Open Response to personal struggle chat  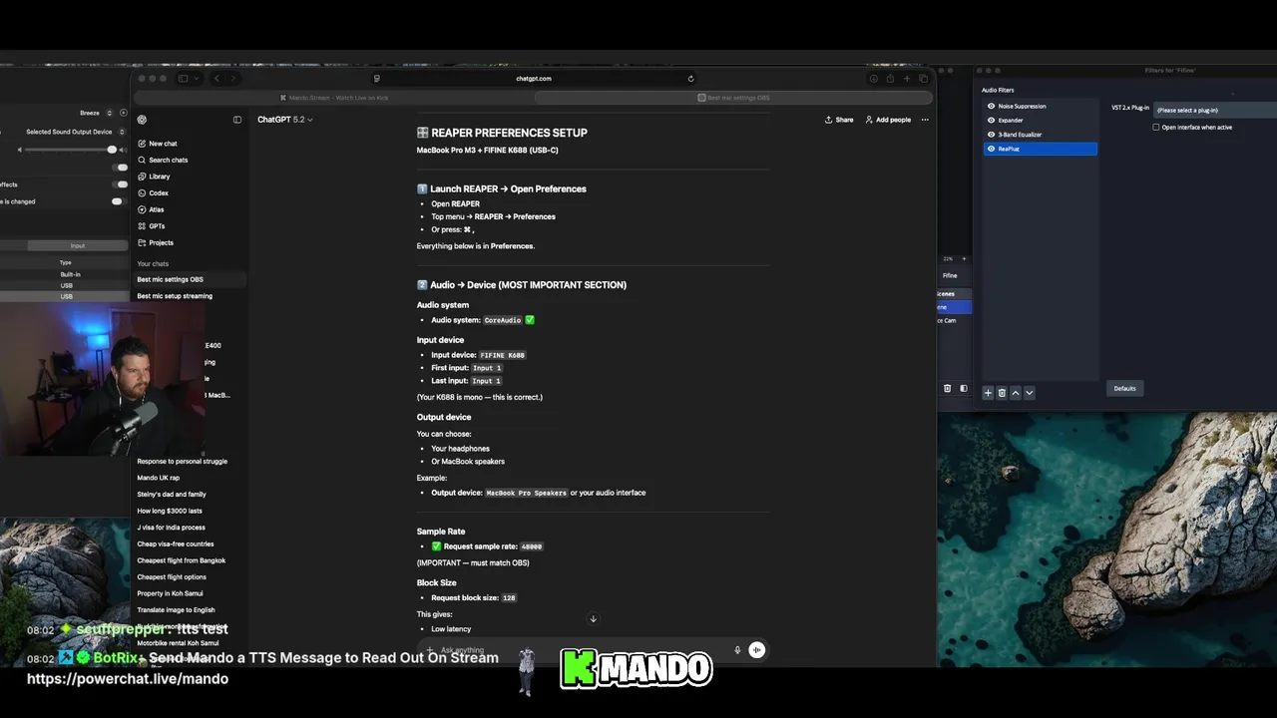183,462
